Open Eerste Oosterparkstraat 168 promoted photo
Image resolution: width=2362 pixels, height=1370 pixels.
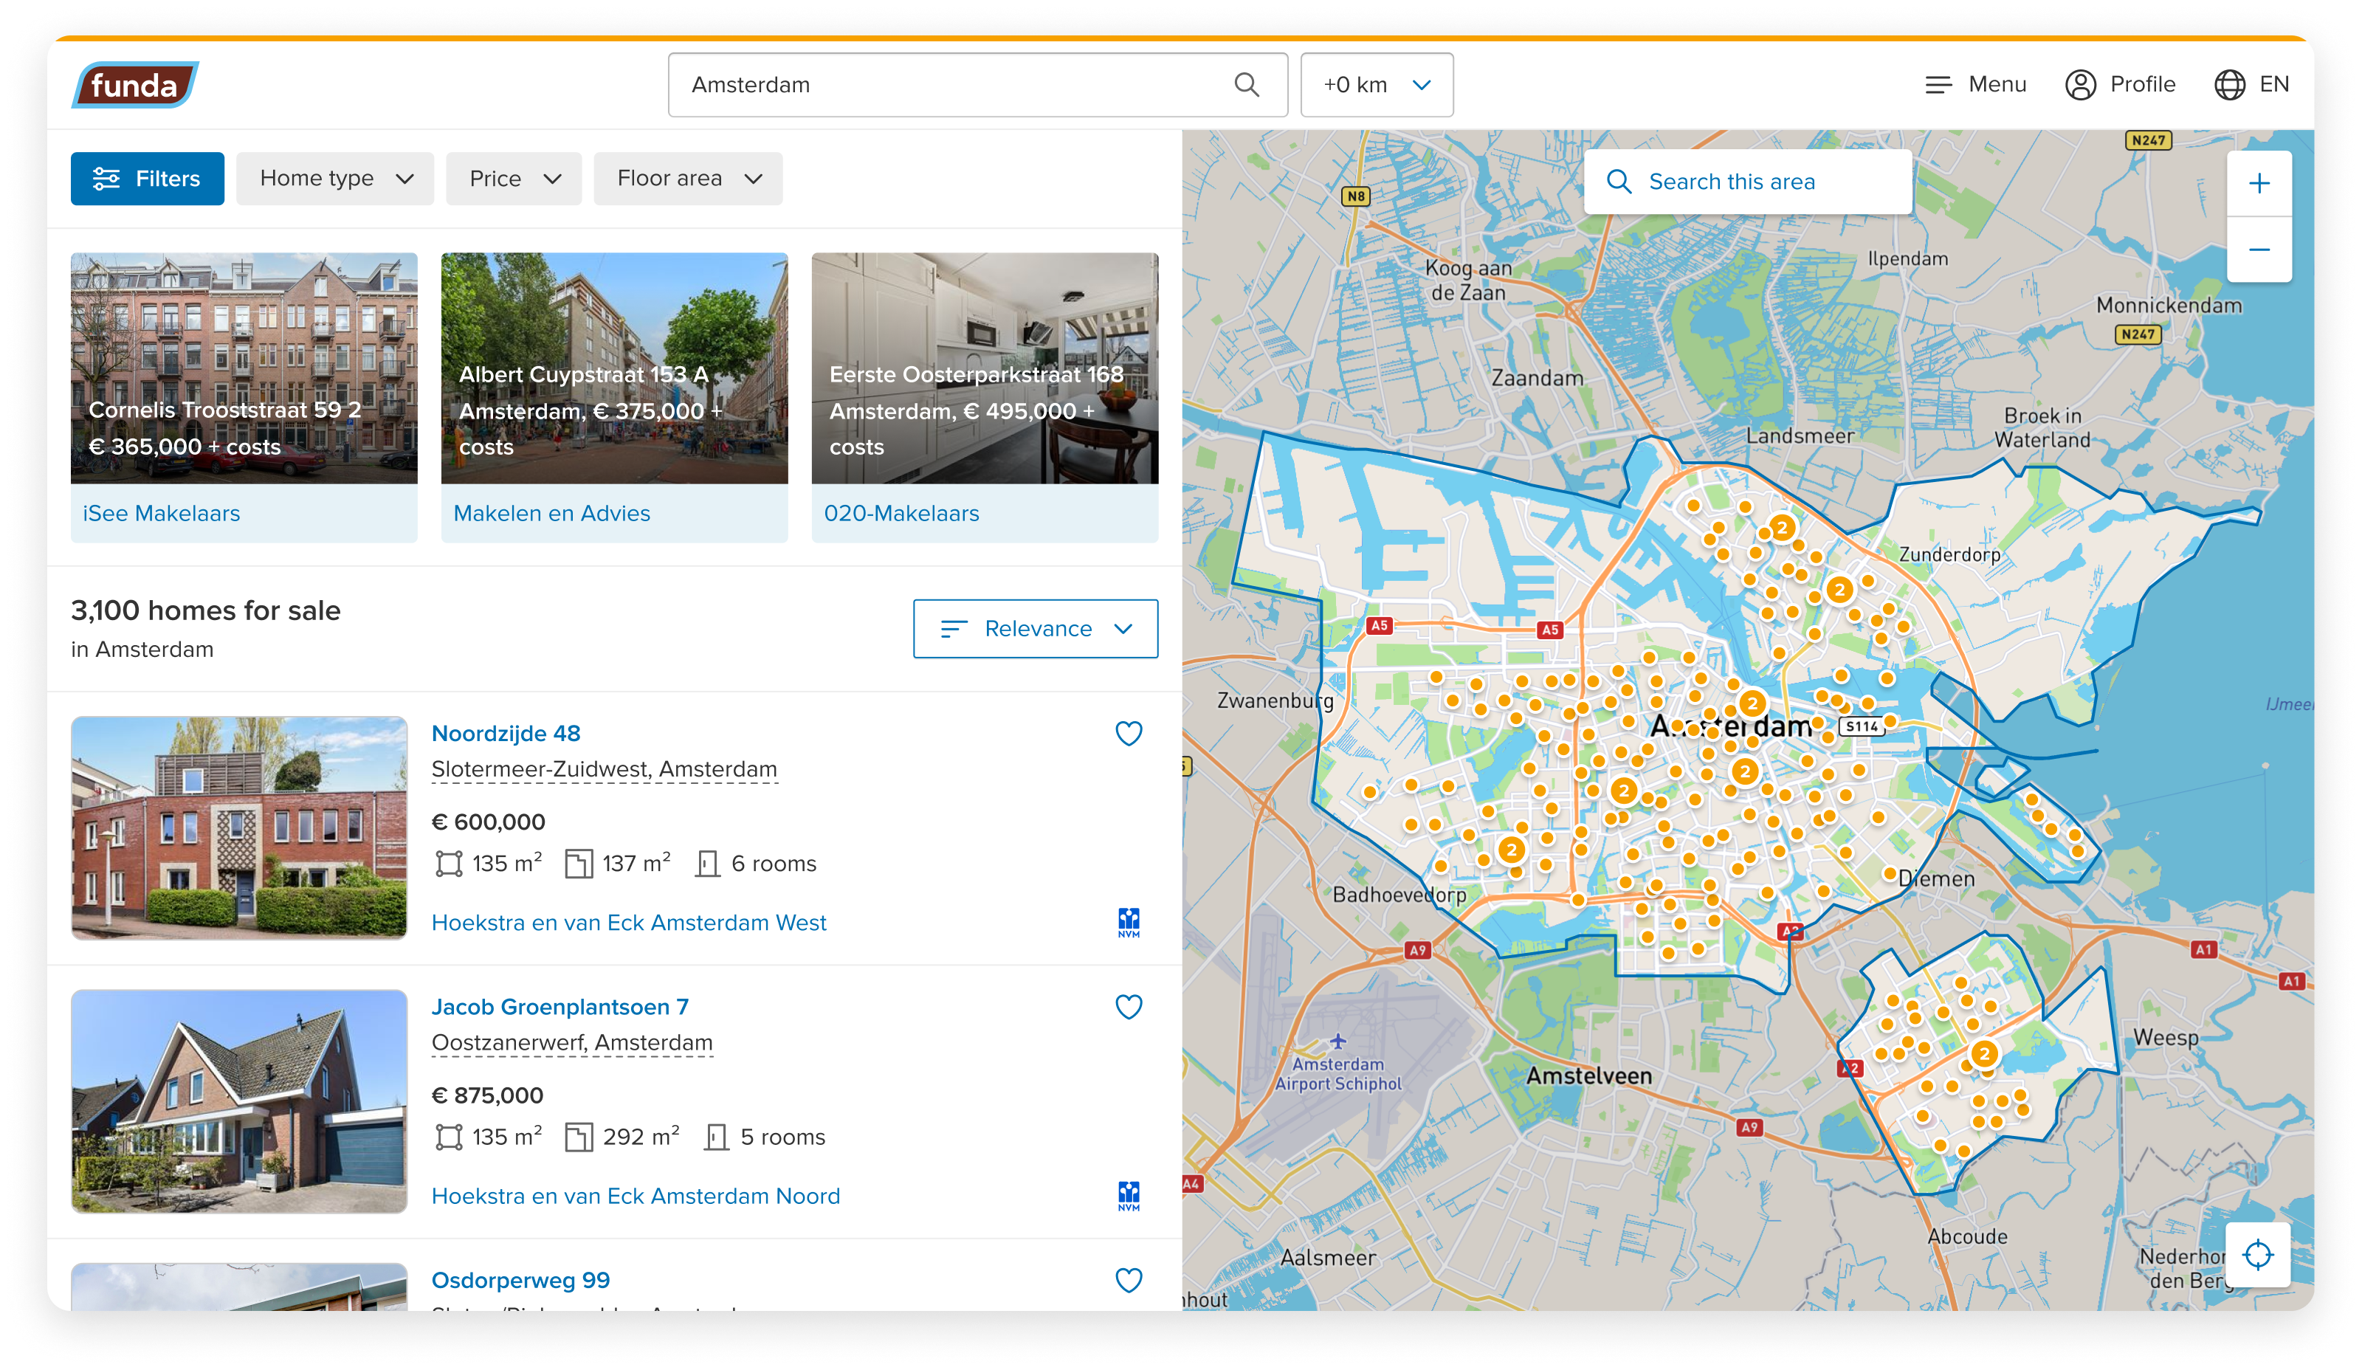click(x=984, y=368)
